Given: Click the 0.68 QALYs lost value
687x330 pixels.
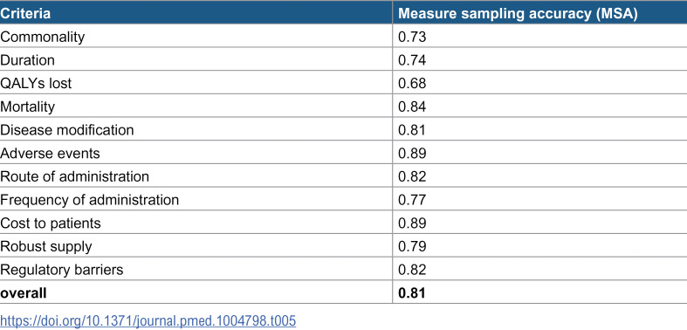Looking at the screenshot, I should pos(412,83).
